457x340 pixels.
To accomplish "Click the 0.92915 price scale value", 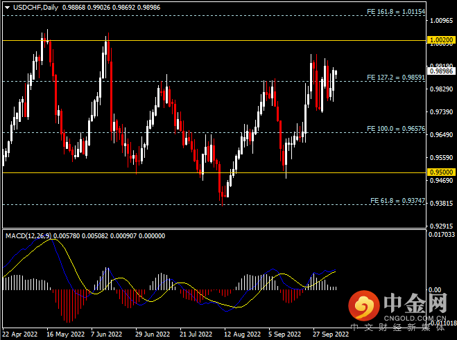I will [x=442, y=226].
